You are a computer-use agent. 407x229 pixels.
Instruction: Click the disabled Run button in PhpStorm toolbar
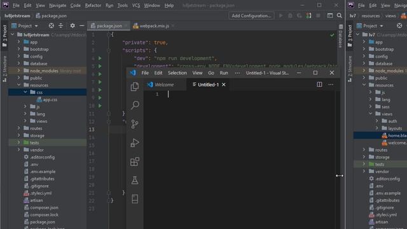(x=281, y=15)
